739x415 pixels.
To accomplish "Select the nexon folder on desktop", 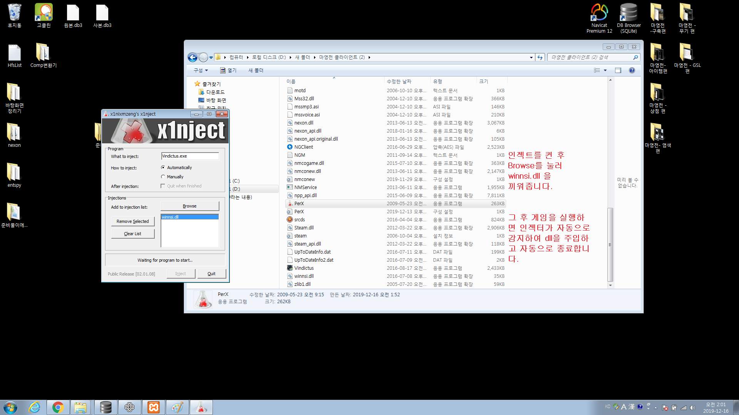I will point(15,136).
